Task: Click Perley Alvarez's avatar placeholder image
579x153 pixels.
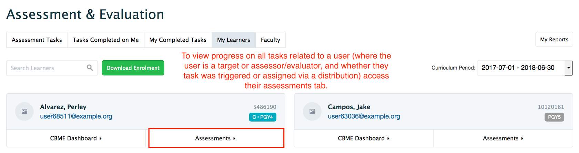Action: point(24,111)
